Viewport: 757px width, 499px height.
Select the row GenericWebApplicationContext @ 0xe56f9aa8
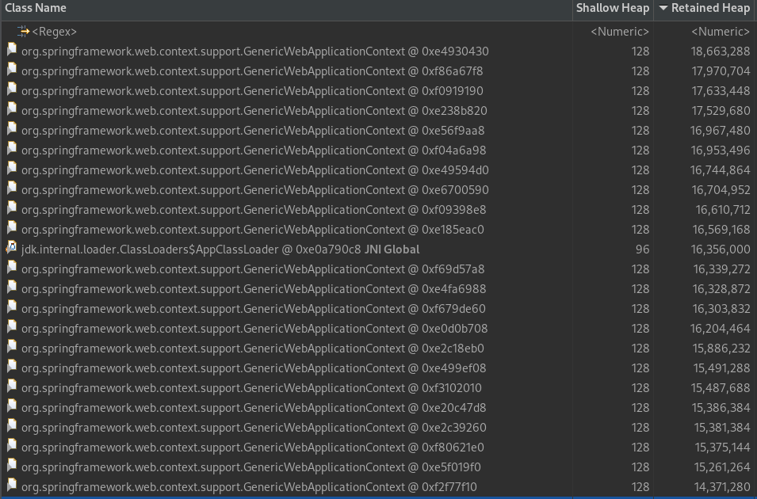click(379, 131)
